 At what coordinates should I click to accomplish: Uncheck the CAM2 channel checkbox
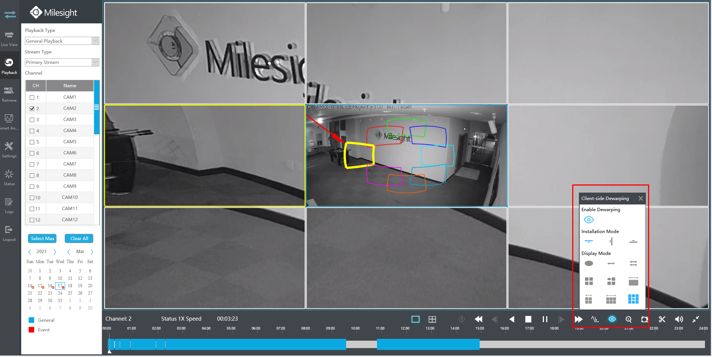(32, 109)
